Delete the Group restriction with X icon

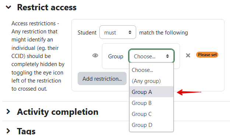188,55
